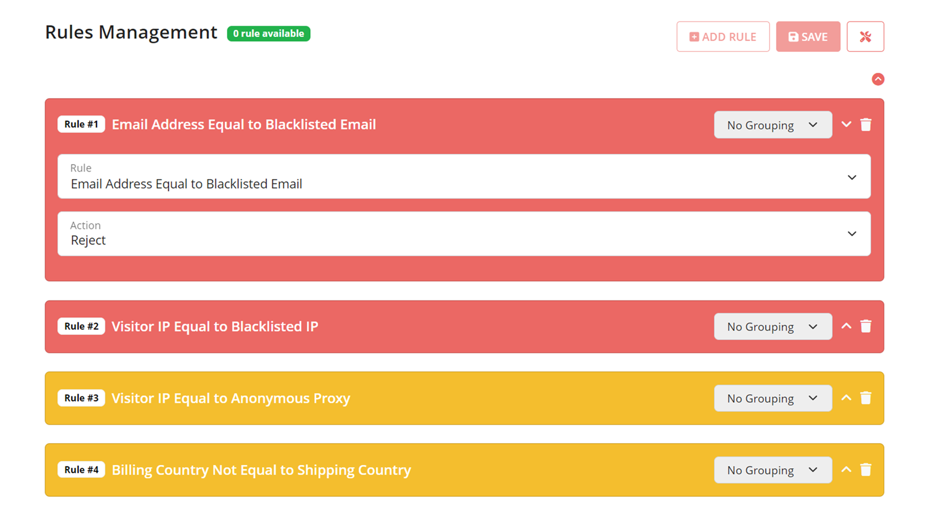Collapse Rule #1 using its chevron
Viewport: 926px width, 520px height.
pyautogui.click(x=846, y=124)
